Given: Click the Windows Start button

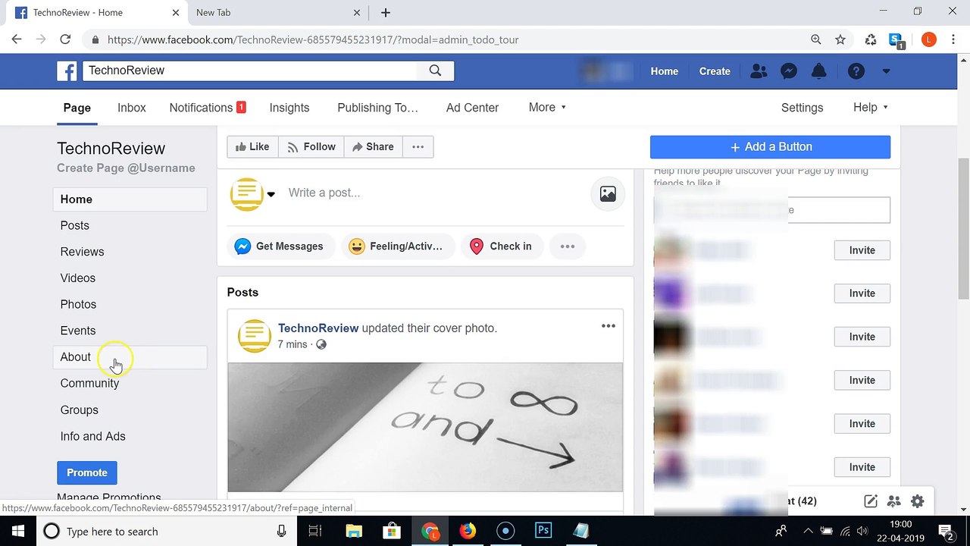Looking at the screenshot, I should click(17, 531).
